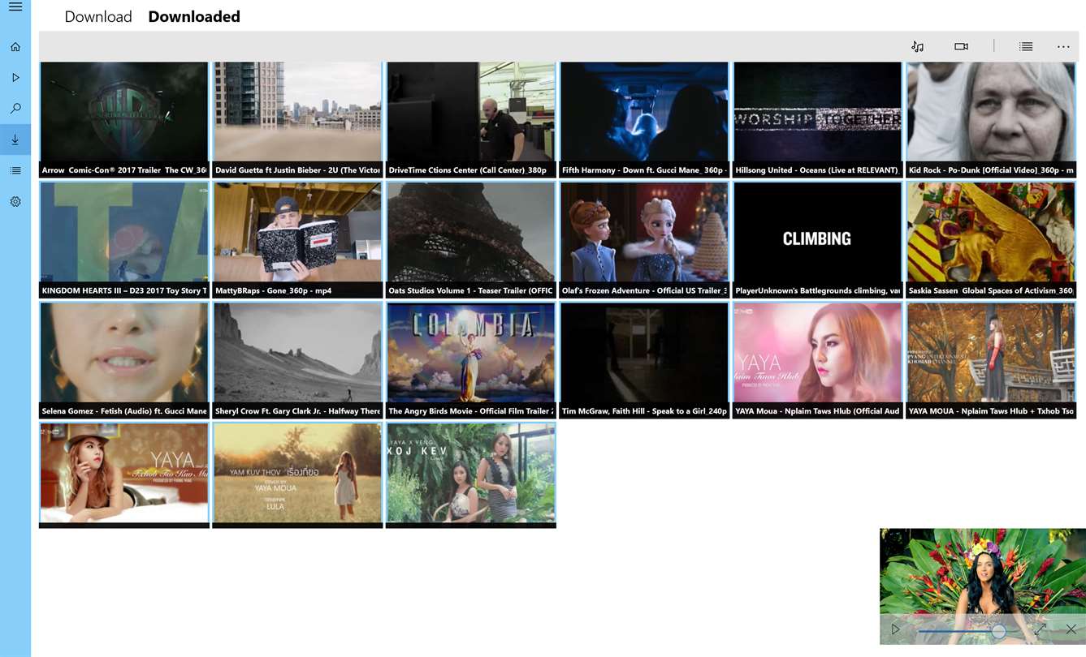Image resolution: width=1086 pixels, height=657 pixels.
Task: Open Oats Studios Volume 1 Teaser video
Action: (x=471, y=240)
